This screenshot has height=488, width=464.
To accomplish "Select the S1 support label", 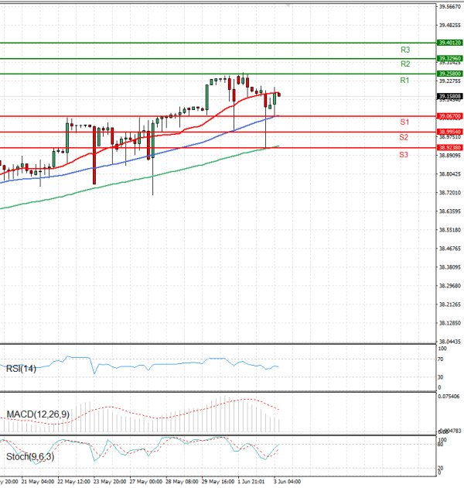I will [x=404, y=122].
